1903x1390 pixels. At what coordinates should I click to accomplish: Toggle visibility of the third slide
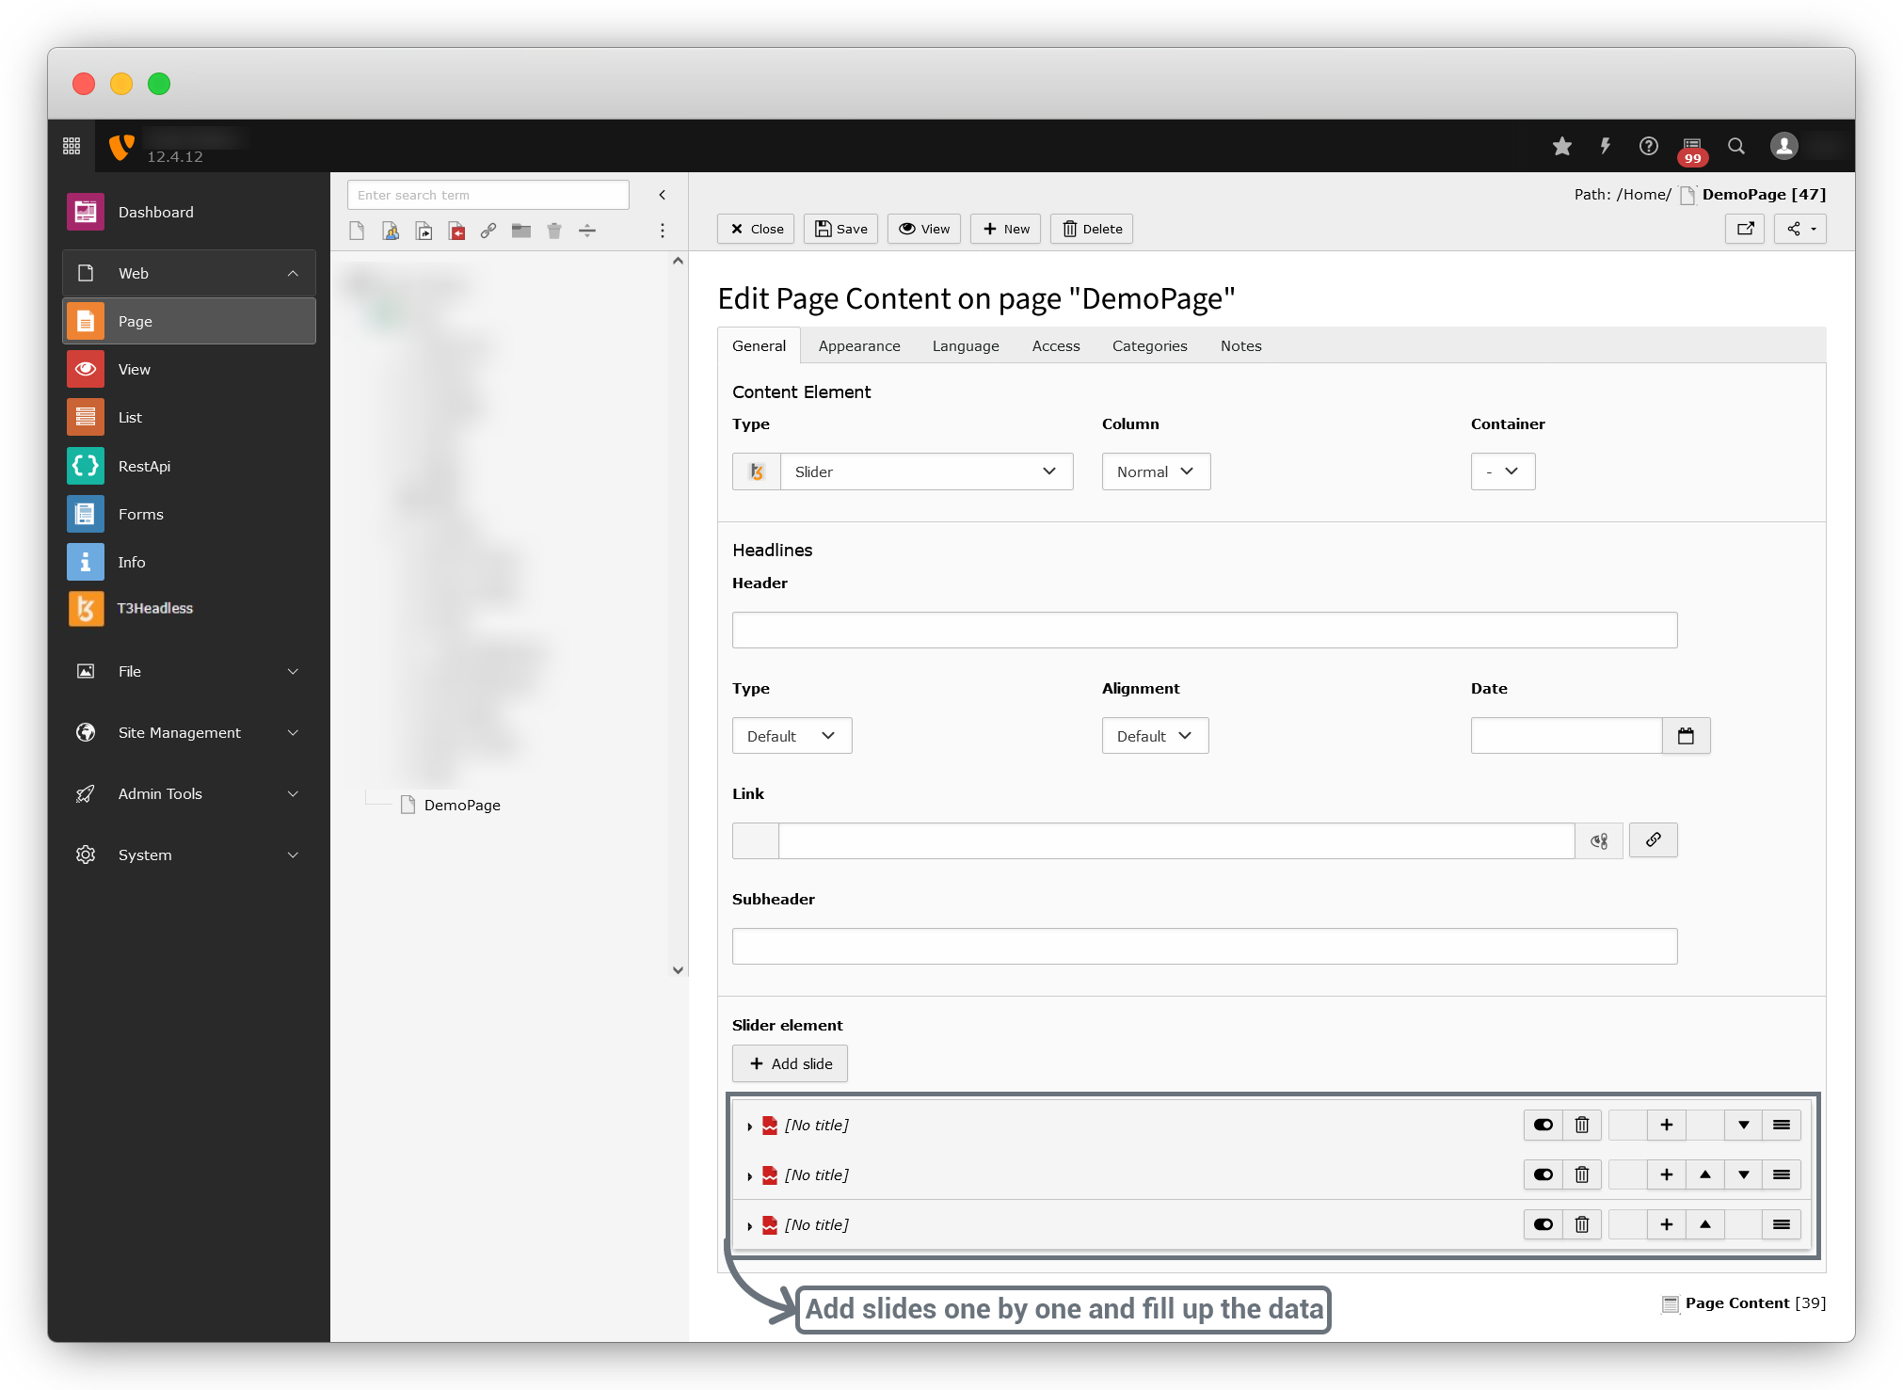click(1543, 1224)
